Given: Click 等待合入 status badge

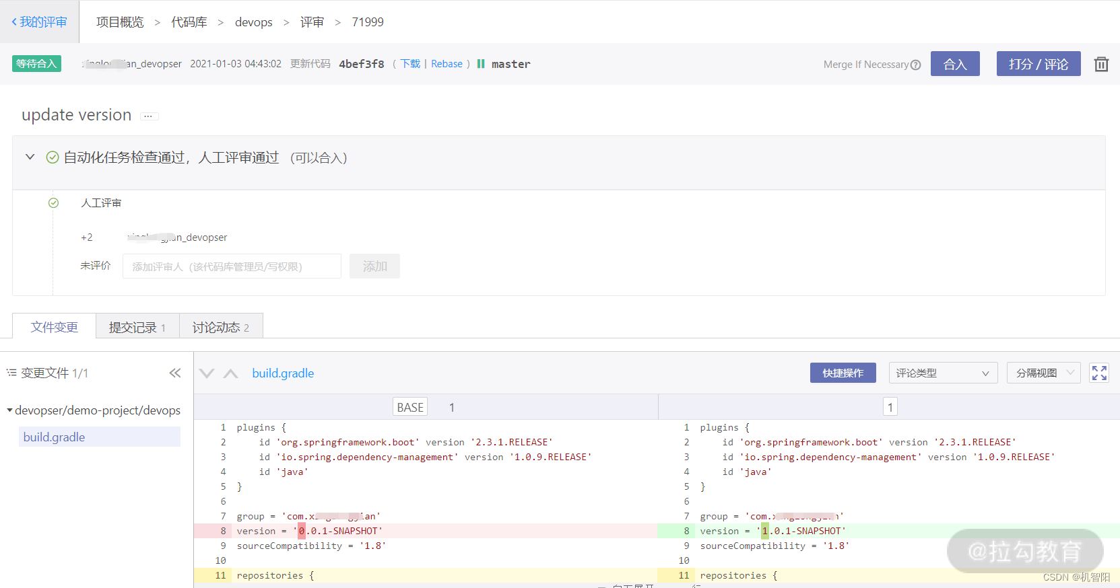Looking at the screenshot, I should coord(36,64).
